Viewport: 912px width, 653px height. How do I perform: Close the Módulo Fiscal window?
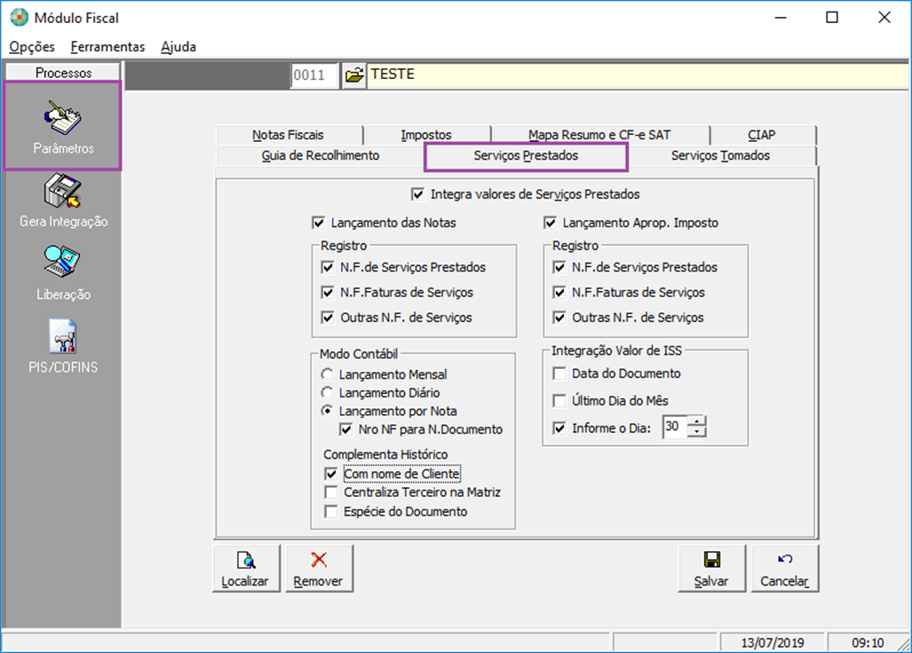pyautogui.click(x=884, y=18)
